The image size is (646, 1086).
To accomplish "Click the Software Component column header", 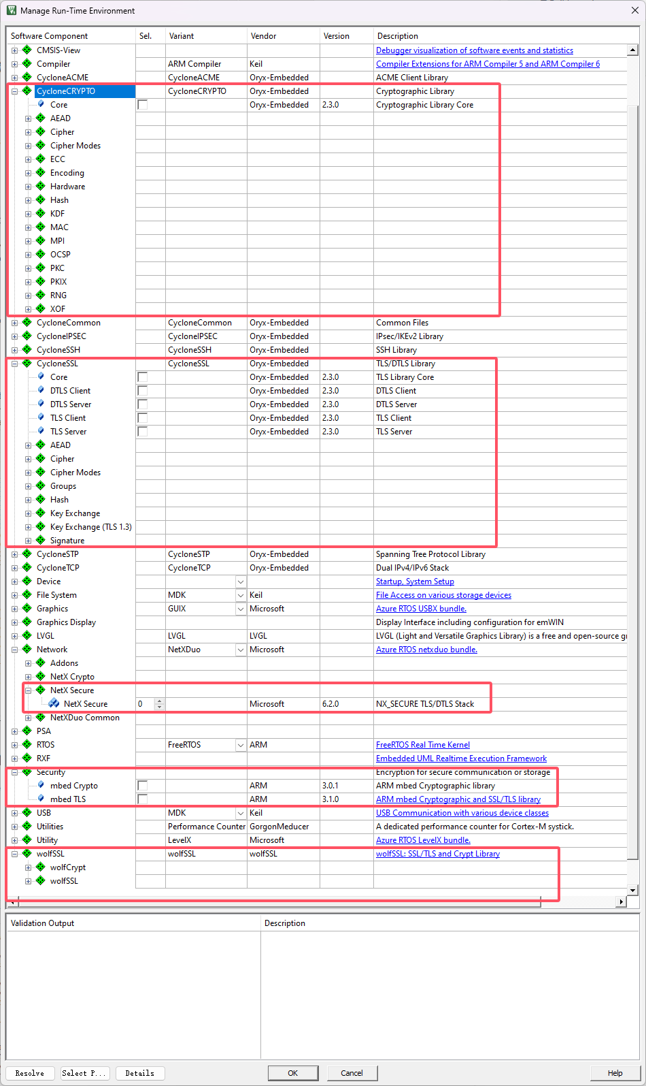I will pyautogui.click(x=71, y=36).
